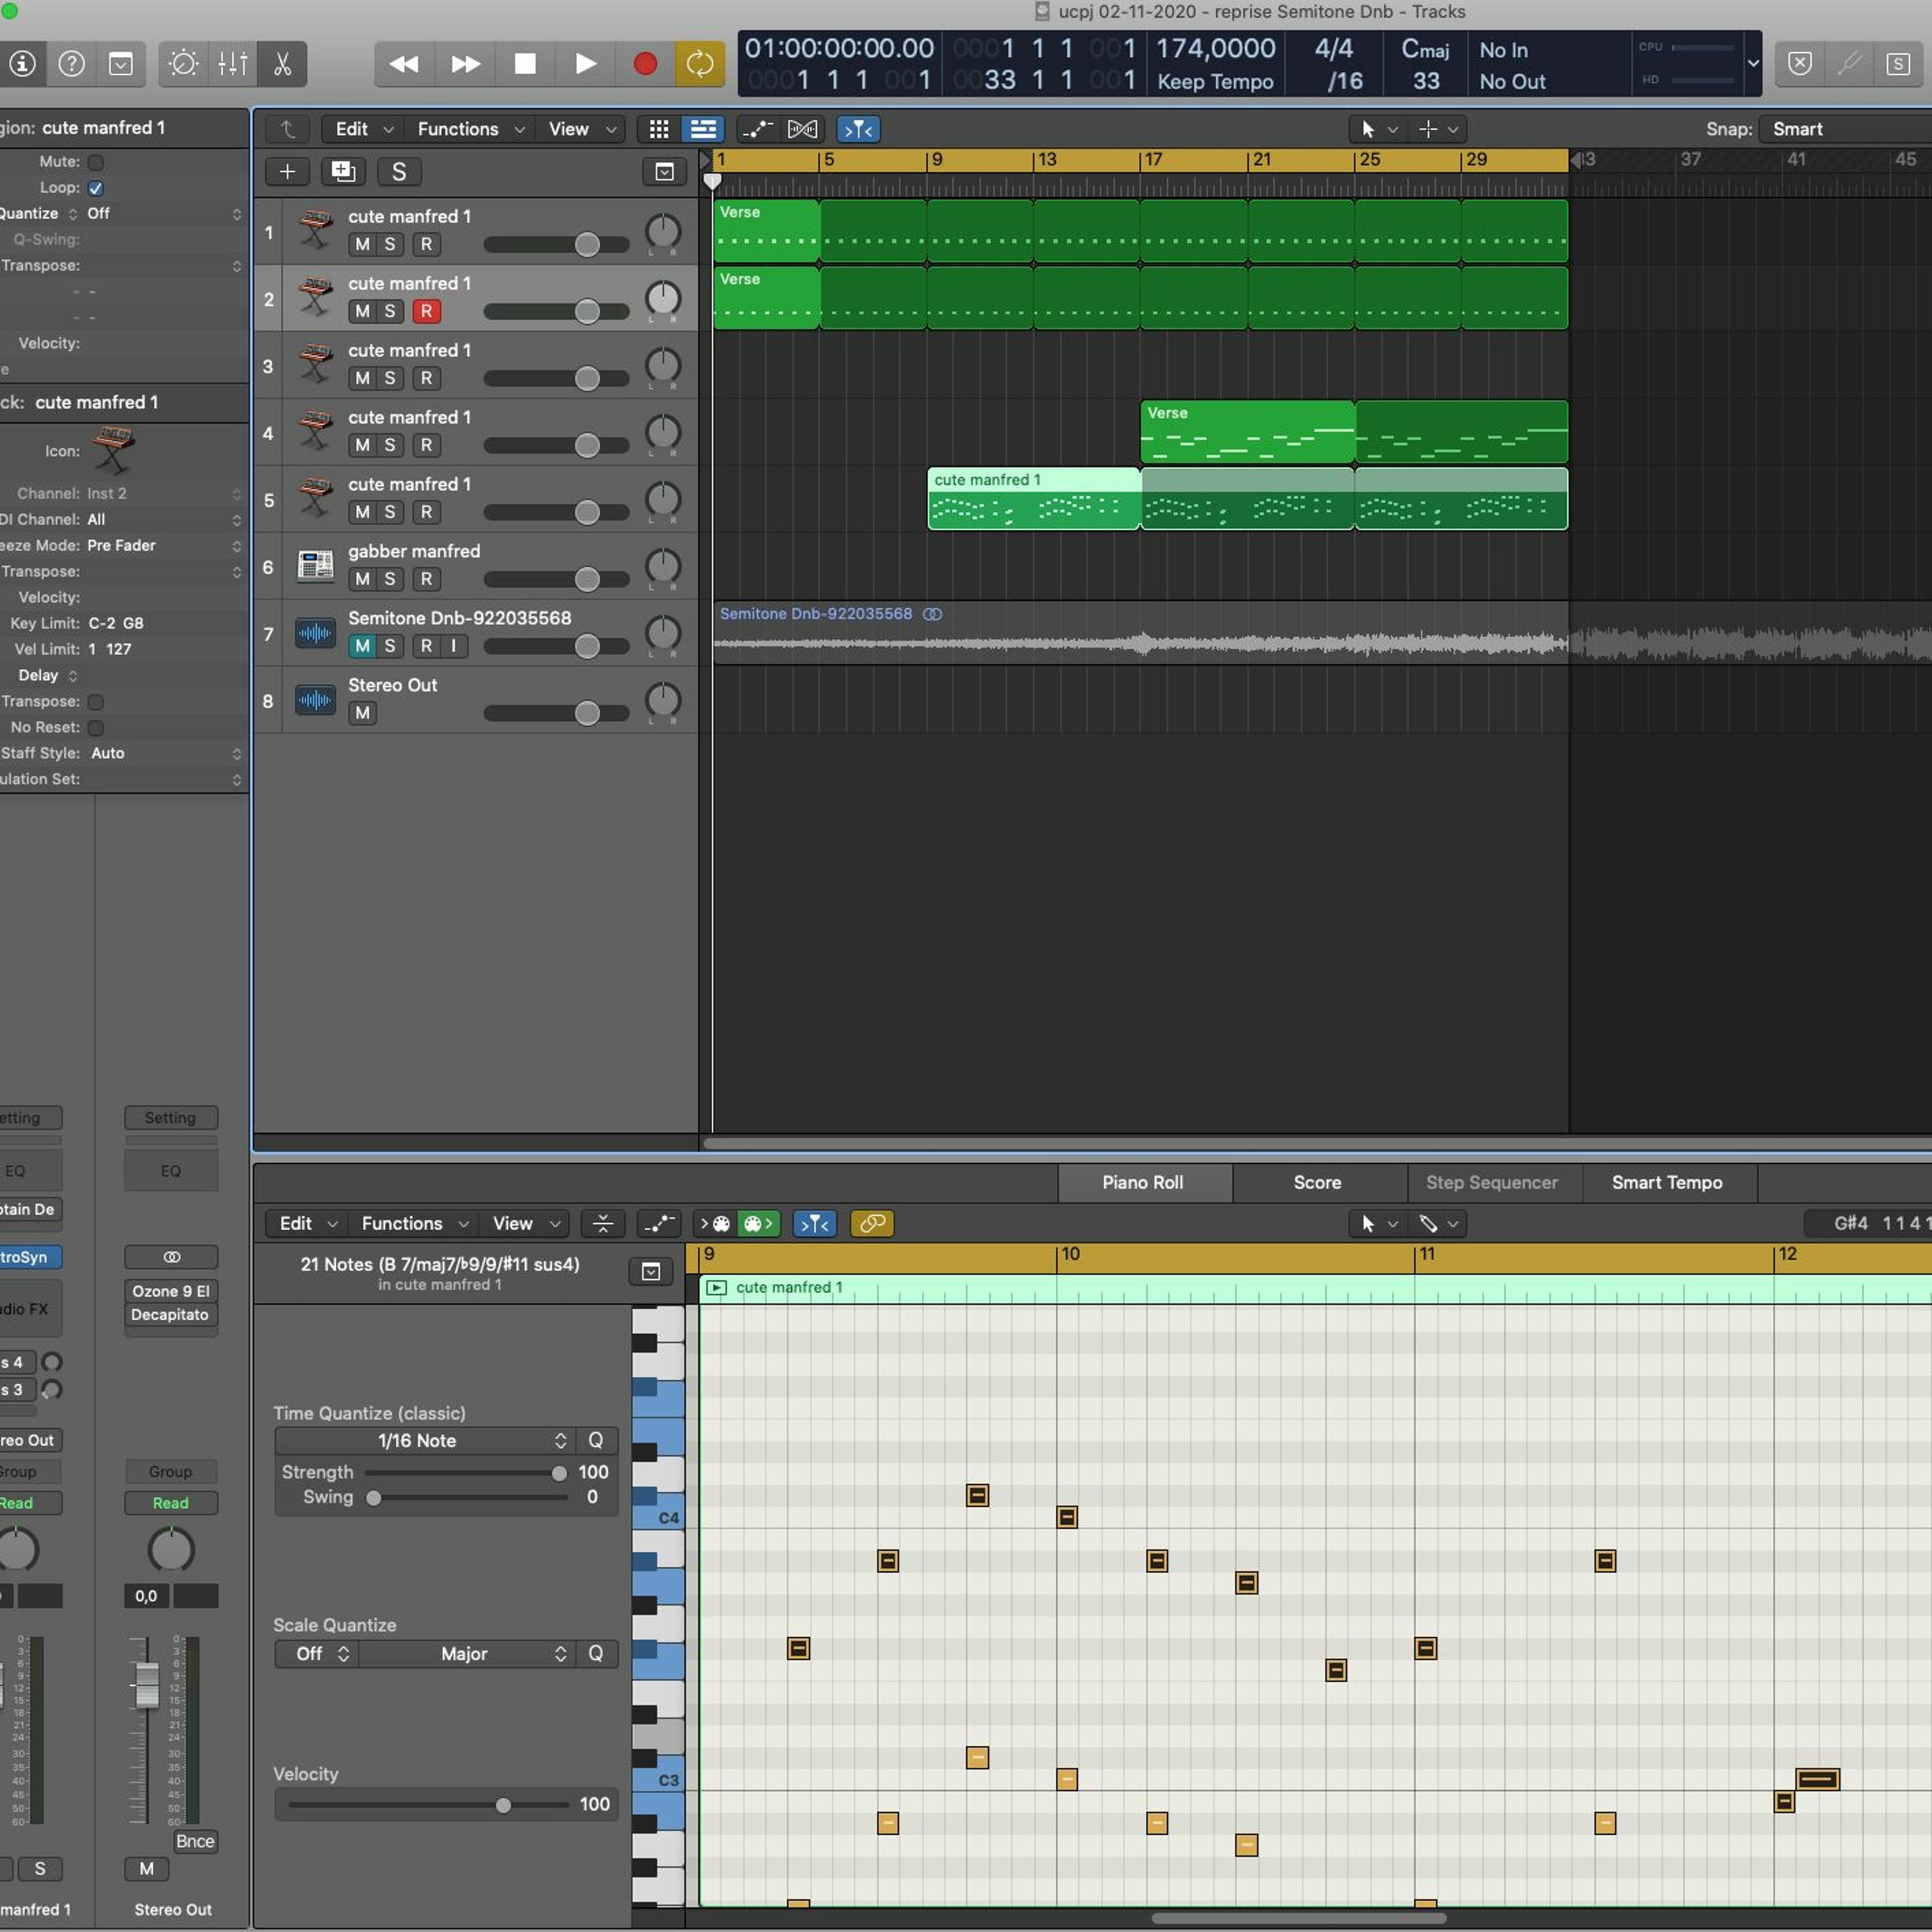Open the Major scale dropdown

pos(465,1653)
